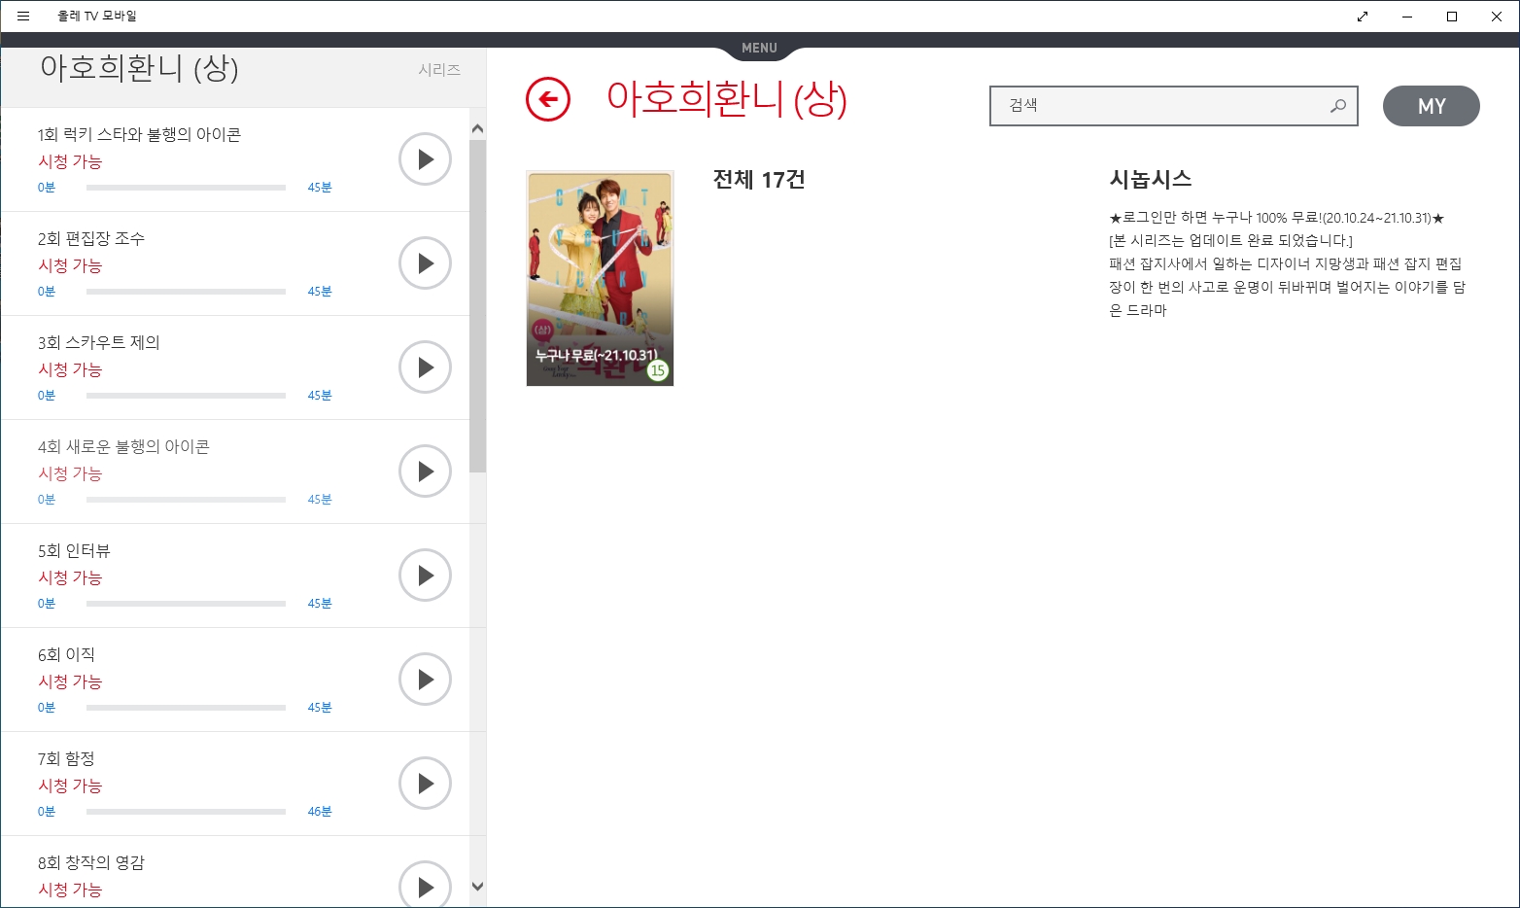
Task: Open the hamburger menu in title bar
Action: click(23, 16)
